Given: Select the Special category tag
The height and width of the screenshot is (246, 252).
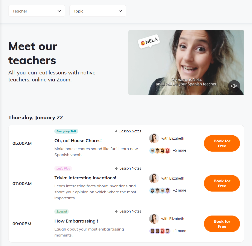Looking at the screenshot, I should 62,212.
